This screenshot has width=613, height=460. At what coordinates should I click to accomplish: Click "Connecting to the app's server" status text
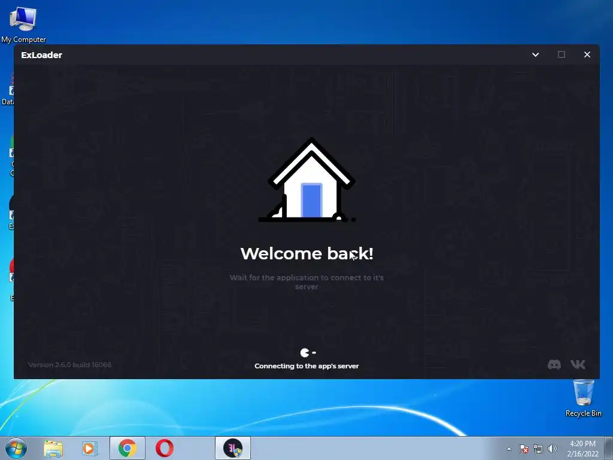tap(306, 366)
